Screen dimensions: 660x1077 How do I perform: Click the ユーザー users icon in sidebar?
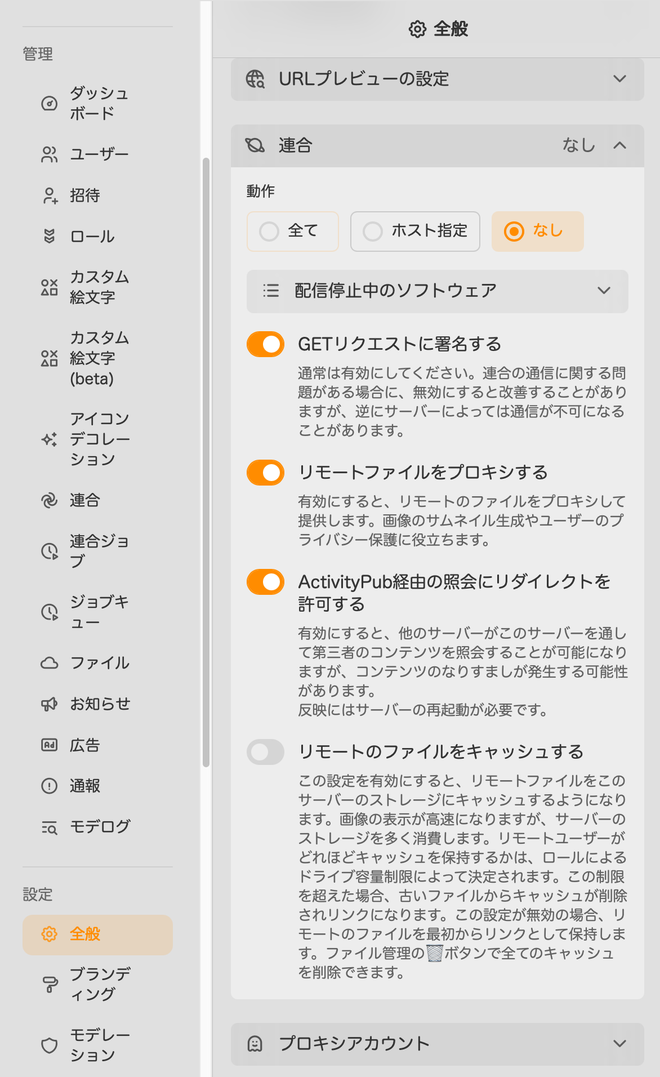click(50, 154)
